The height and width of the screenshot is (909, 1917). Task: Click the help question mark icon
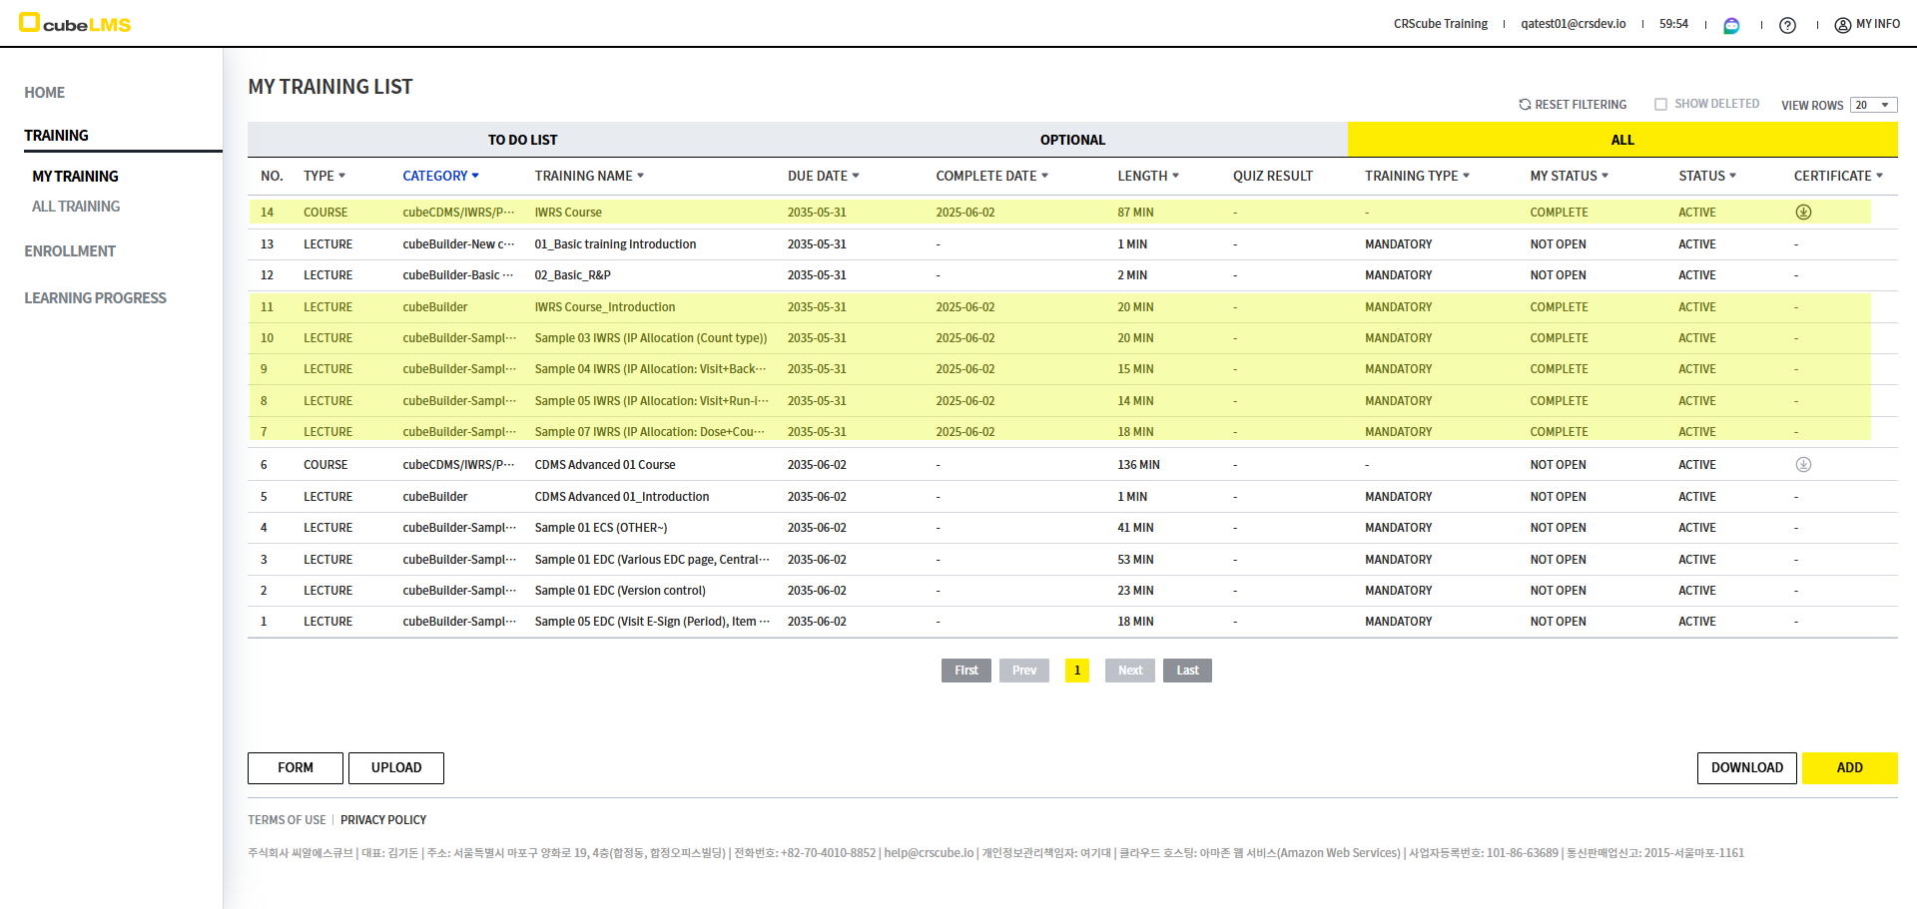(1787, 25)
